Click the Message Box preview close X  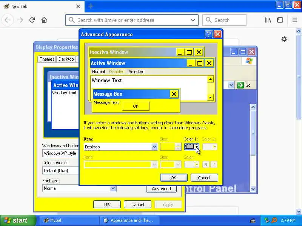click(x=174, y=94)
